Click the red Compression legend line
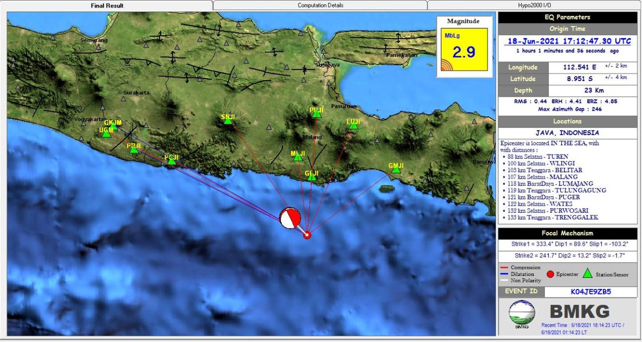The height and width of the screenshot is (342, 642). click(504, 267)
